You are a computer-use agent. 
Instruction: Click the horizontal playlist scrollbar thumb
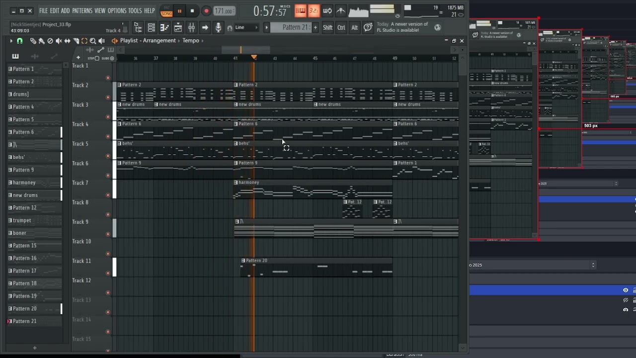pyautogui.click(x=246, y=49)
